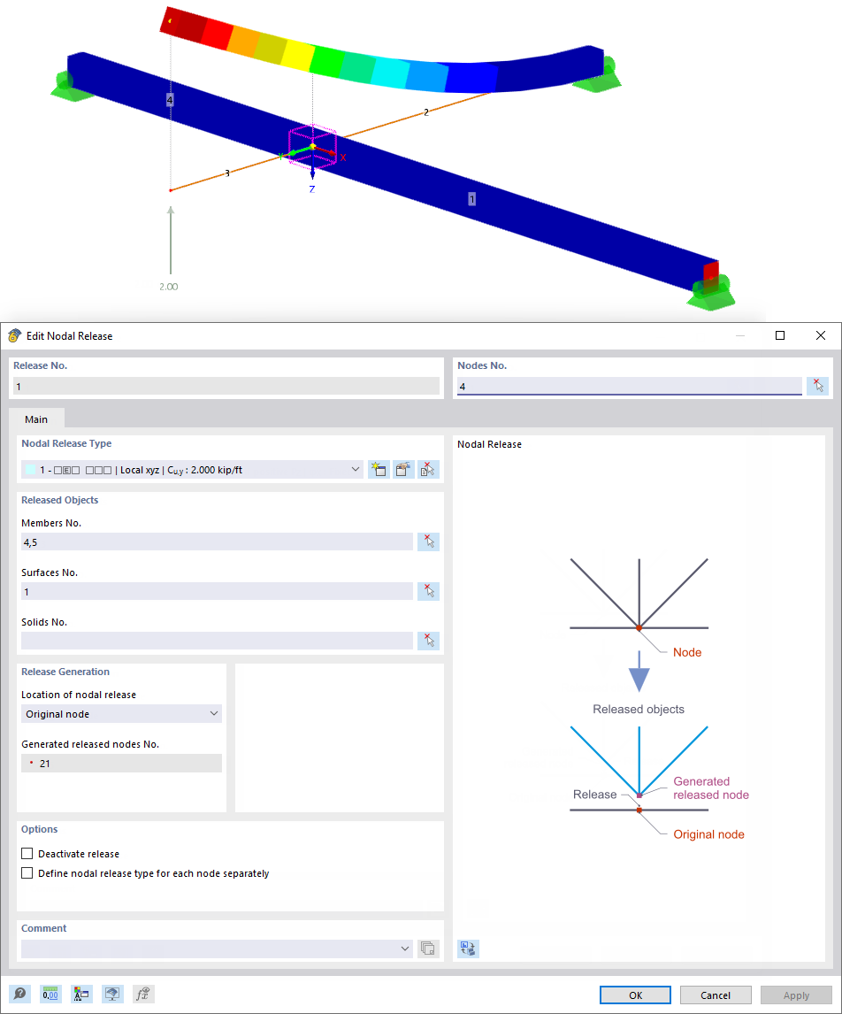Viewport: 842px width, 1014px height.
Task: Switch to the Main tab
Action: (x=36, y=419)
